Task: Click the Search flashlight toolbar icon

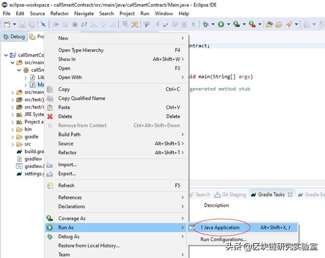Action: tap(289, 24)
